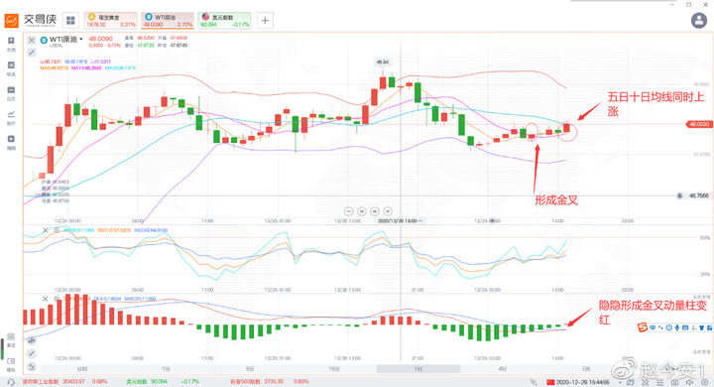714x387 pixels.
Task: Click the pencil draw tool near chart bottom
Action: pyautogui.click(x=32, y=353)
